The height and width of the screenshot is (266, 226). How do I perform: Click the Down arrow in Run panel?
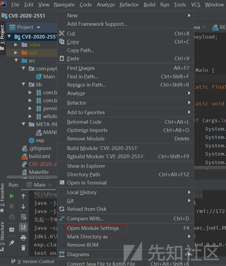pos(23,207)
